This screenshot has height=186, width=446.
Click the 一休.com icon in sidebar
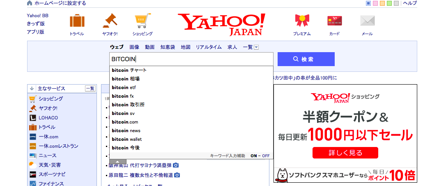[33, 137]
